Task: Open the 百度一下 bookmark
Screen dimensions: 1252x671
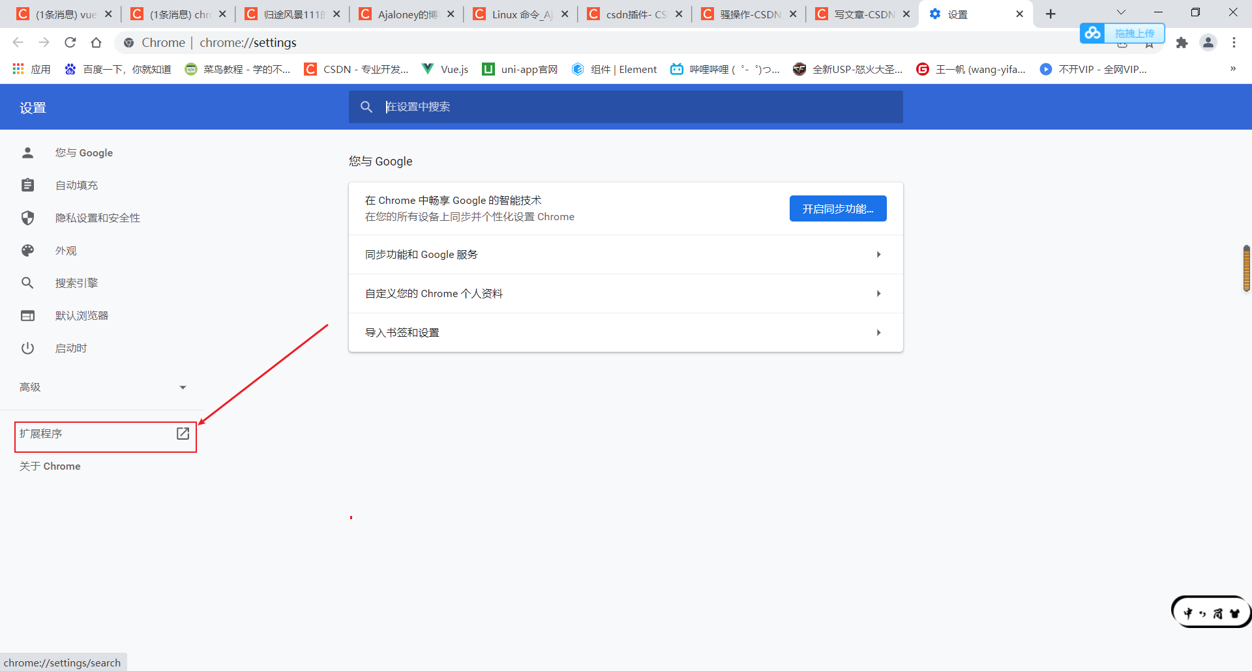Action: tap(117, 69)
